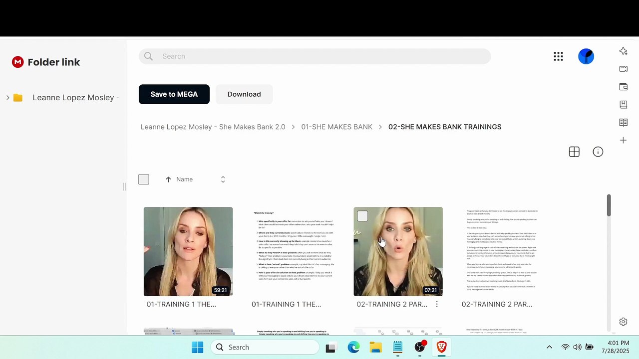Viewport: 639px width, 359px height.
Task: Go to She Makes Bank 2.0 breadcrumb
Action: (213, 127)
